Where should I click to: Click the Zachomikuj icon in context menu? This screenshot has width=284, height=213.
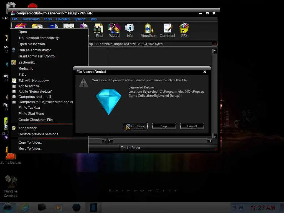[x=14, y=62]
